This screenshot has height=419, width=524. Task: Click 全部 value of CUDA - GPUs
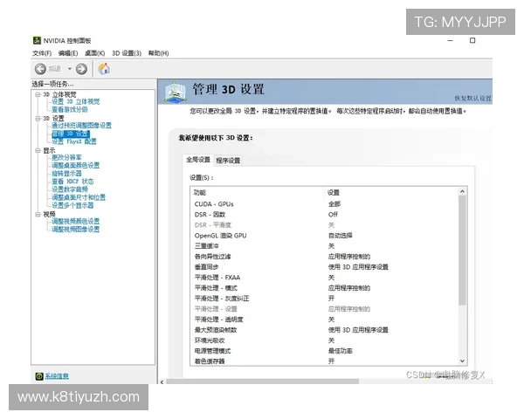tap(334, 203)
